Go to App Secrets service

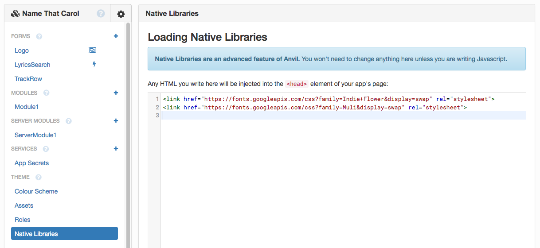pyautogui.click(x=31, y=163)
